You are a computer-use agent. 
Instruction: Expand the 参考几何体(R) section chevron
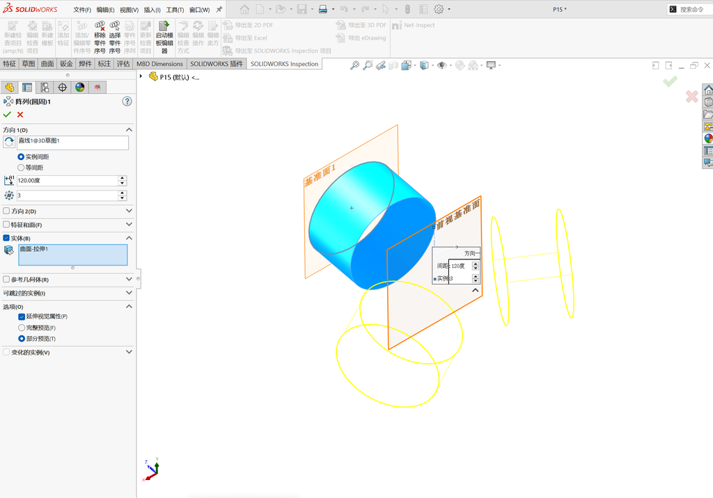point(129,280)
